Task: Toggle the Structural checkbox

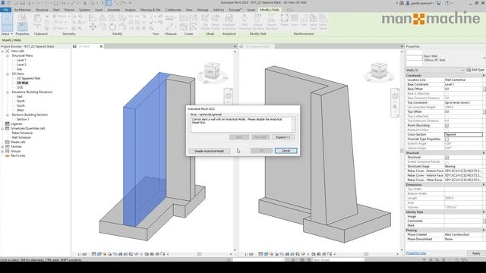Action: click(x=447, y=158)
